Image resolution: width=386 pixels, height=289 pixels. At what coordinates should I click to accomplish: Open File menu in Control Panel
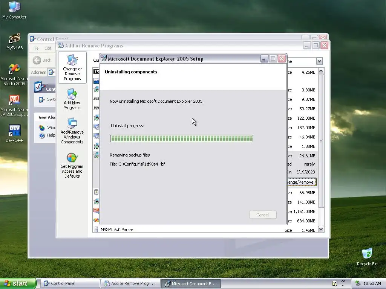pyautogui.click(x=35, y=48)
